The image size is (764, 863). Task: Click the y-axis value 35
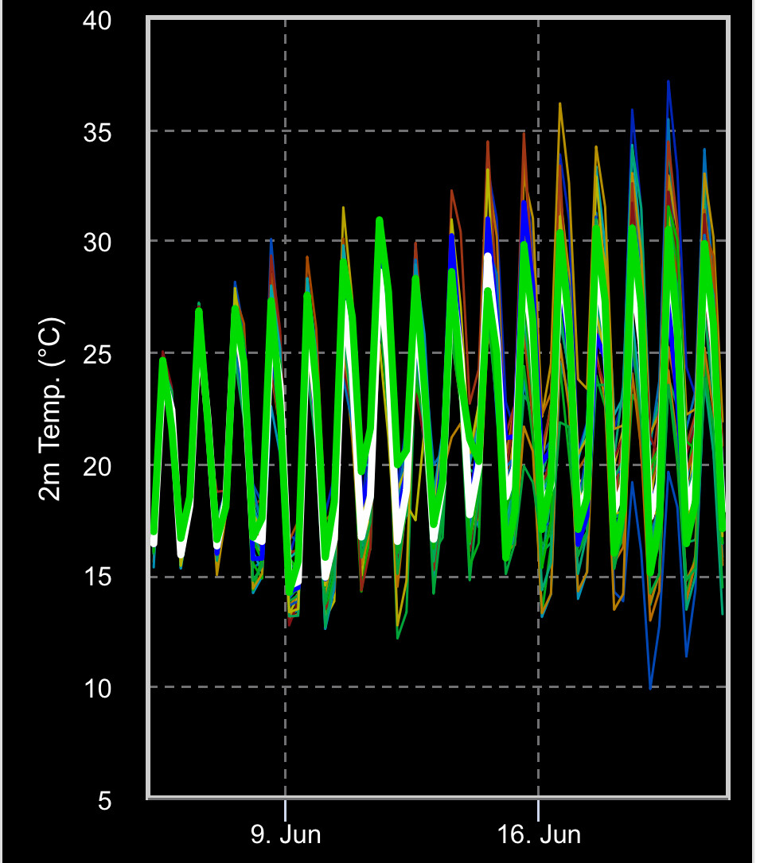click(97, 133)
